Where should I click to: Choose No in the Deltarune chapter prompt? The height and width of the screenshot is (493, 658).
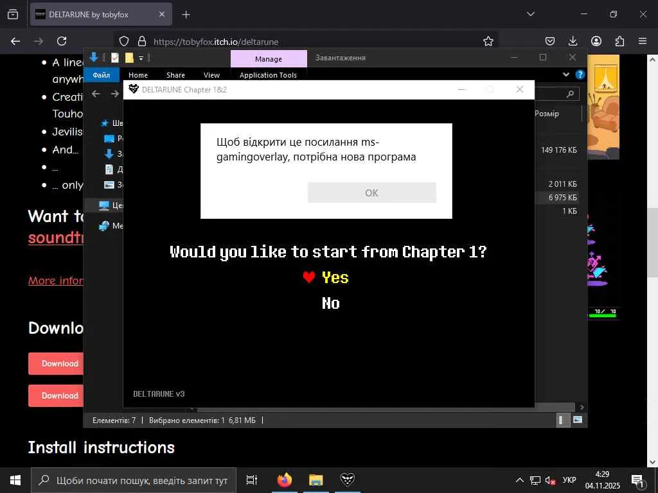(331, 303)
